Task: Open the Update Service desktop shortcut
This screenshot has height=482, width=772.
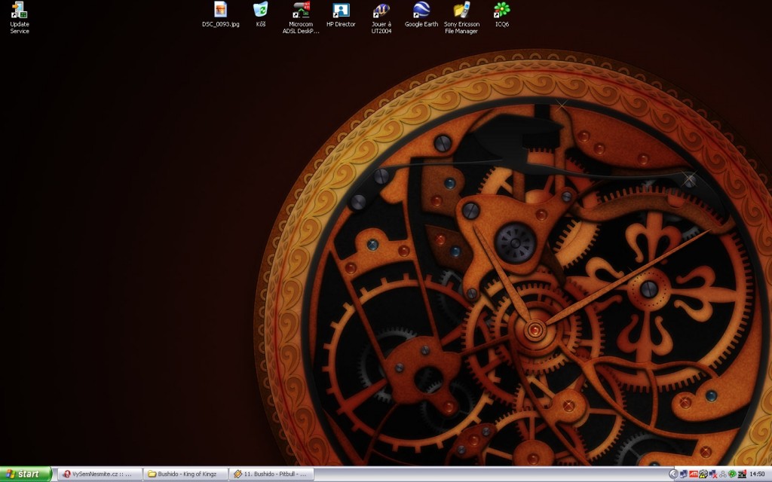Action: (20, 18)
